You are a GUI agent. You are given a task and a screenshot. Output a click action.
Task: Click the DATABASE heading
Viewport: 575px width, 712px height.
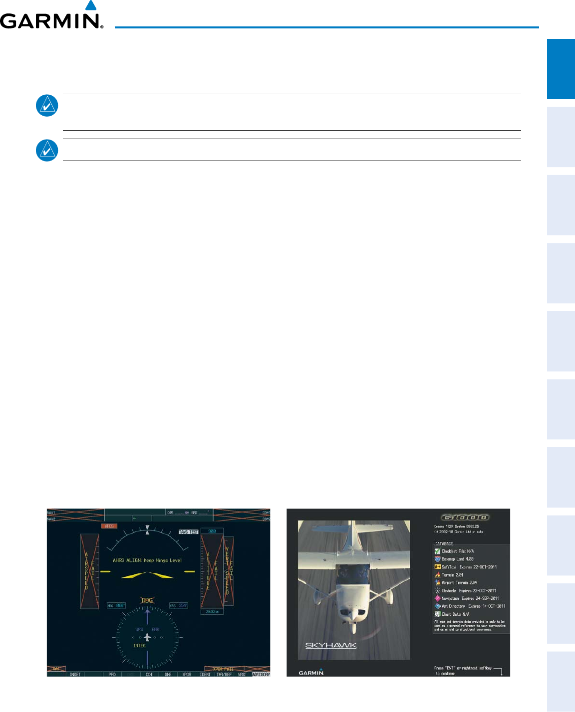[444, 544]
